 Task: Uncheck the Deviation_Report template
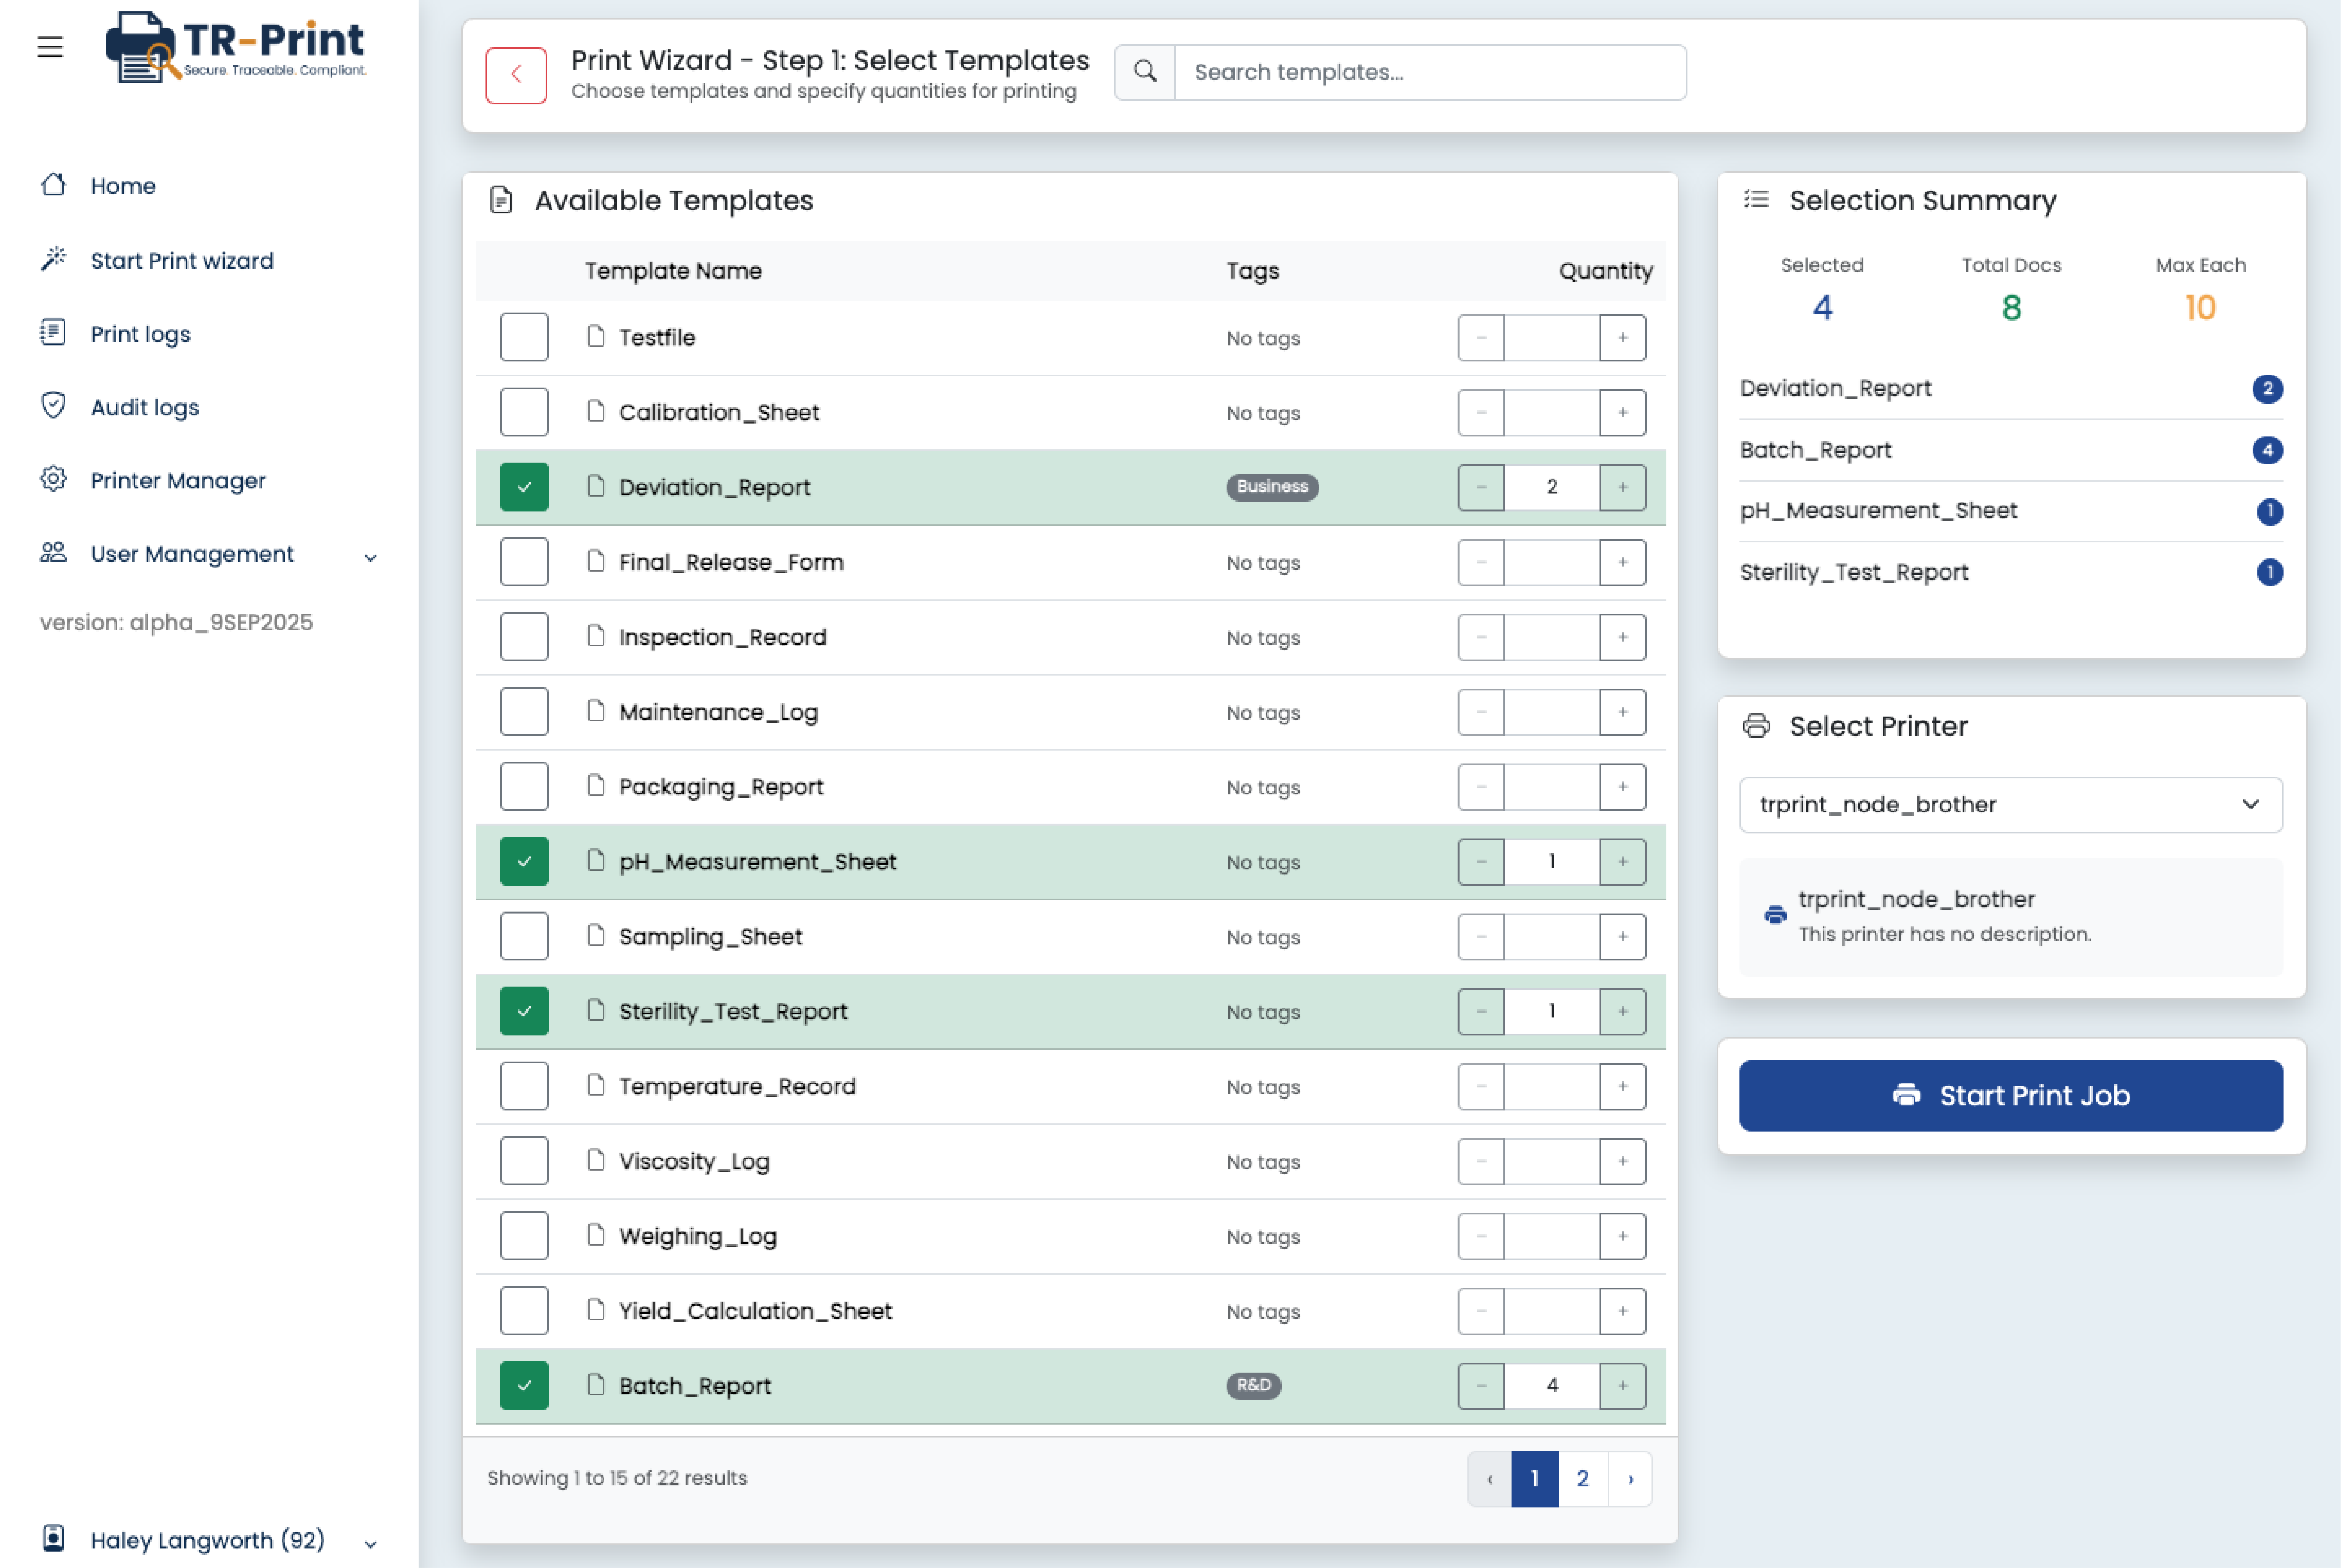point(523,487)
